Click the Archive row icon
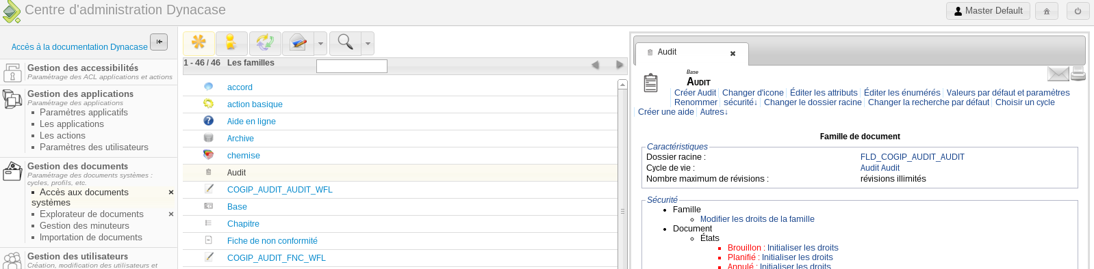This screenshot has height=269, width=1094. click(209, 138)
